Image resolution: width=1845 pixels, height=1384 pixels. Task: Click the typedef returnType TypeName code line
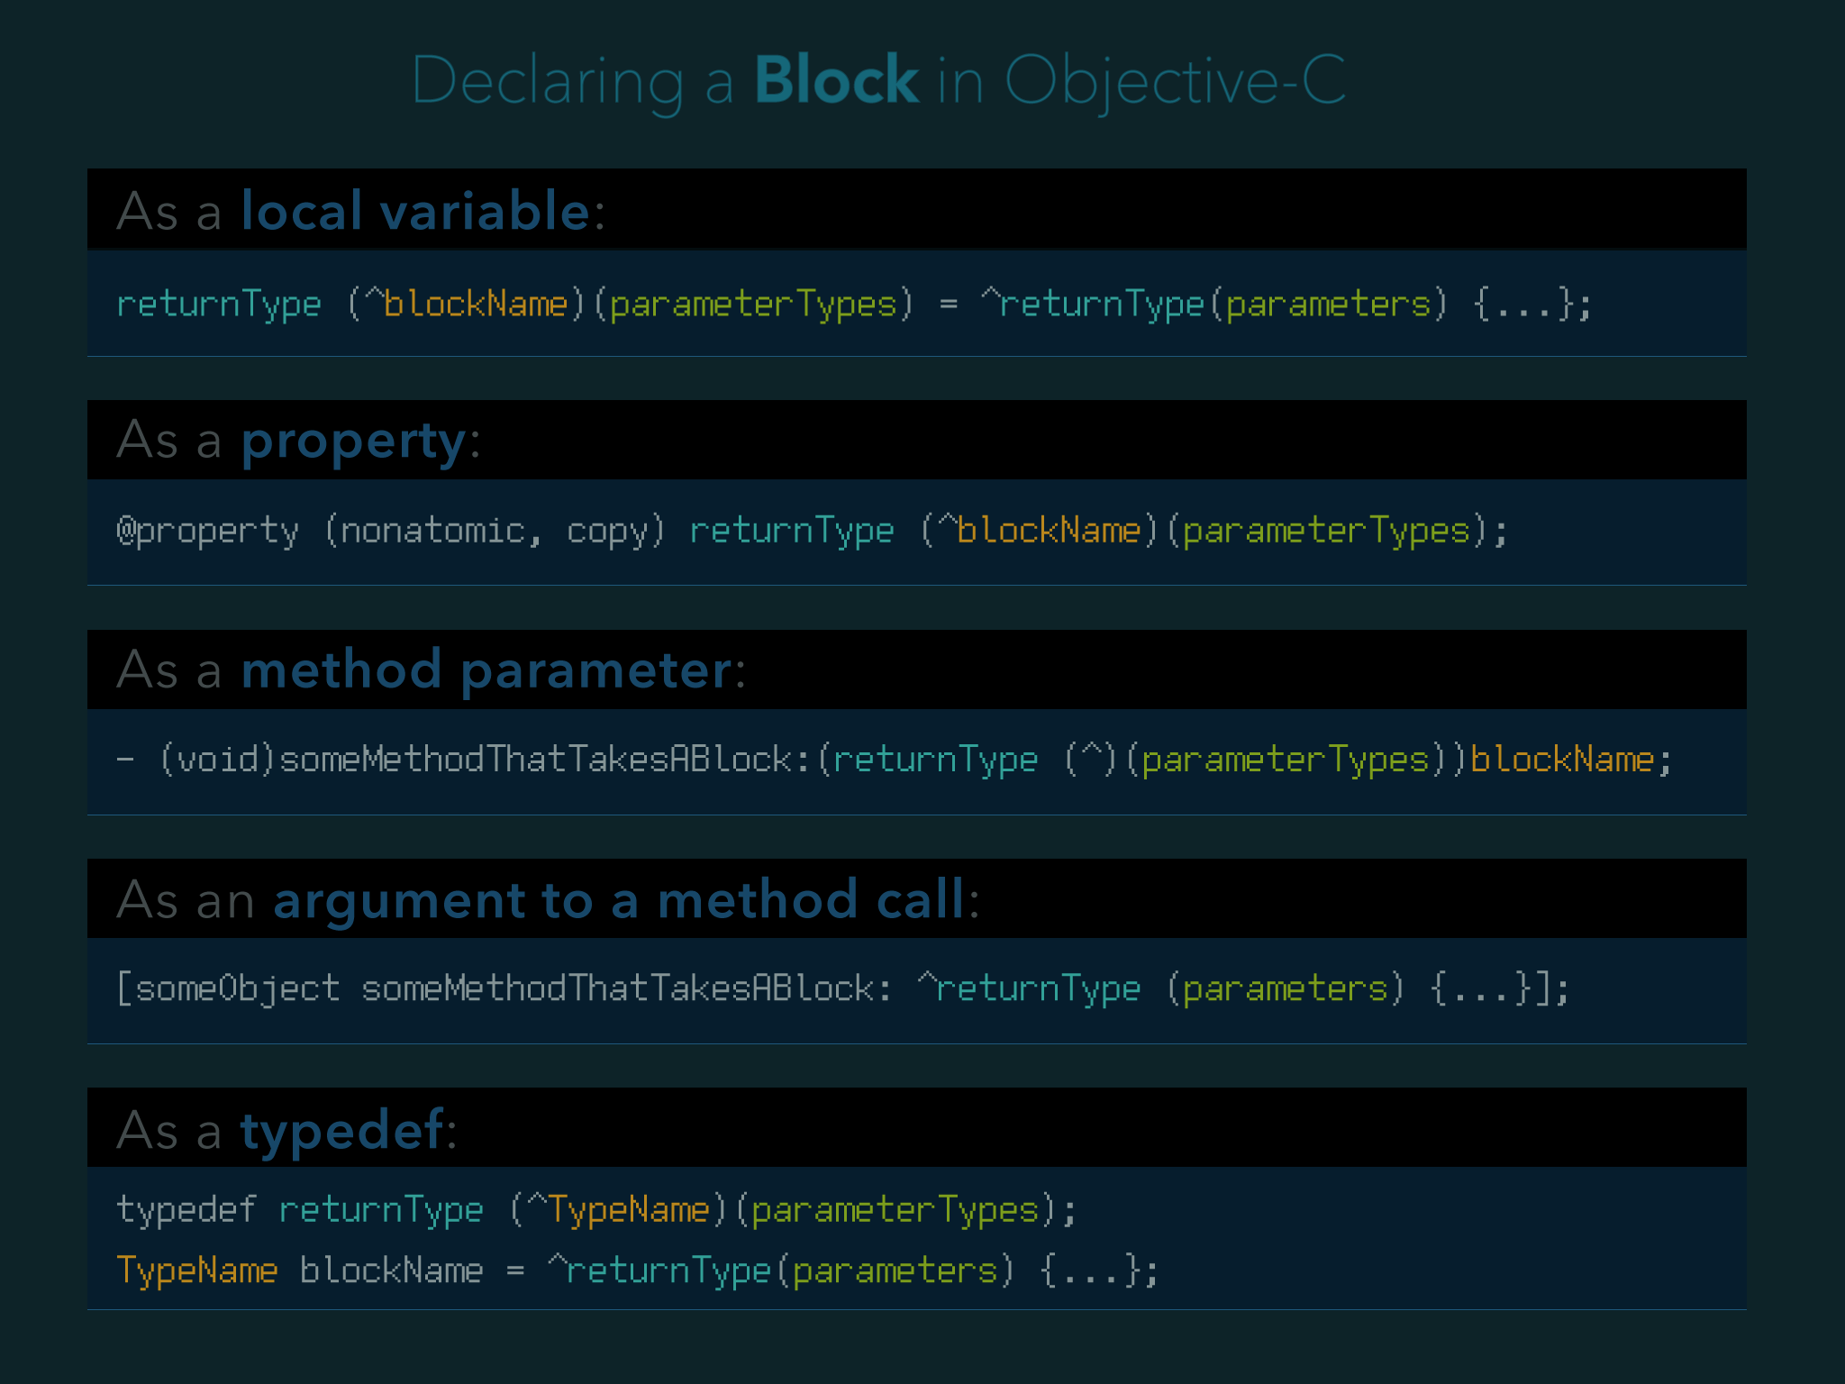tap(596, 1210)
